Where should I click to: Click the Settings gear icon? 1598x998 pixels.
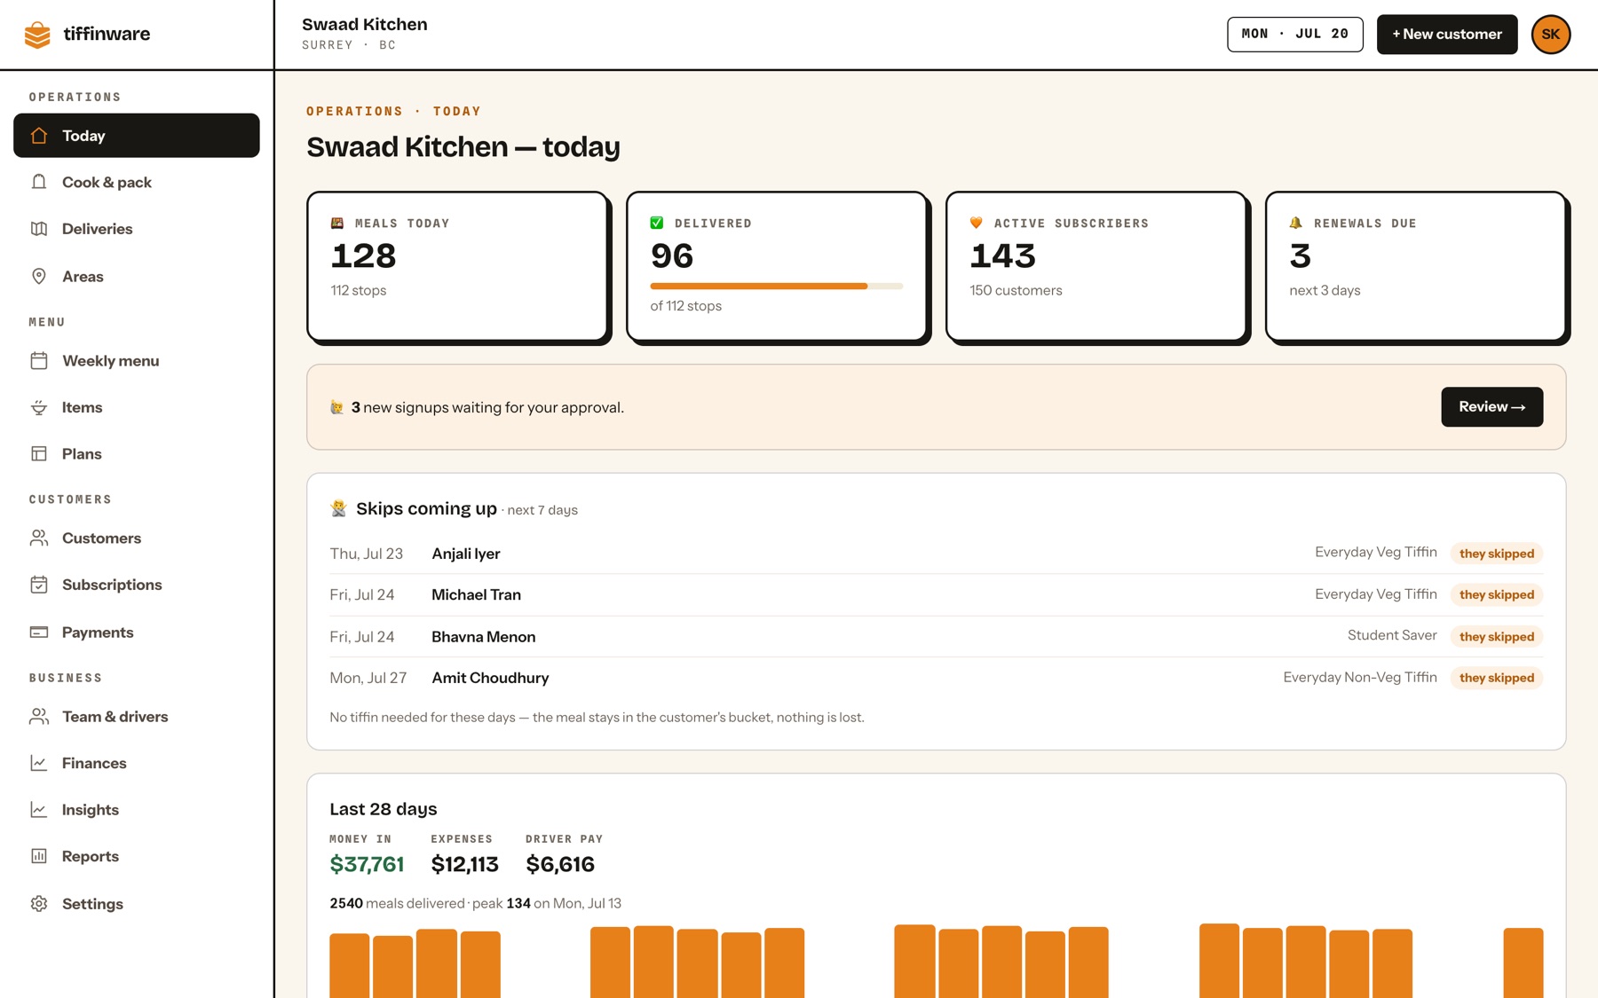click(39, 904)
